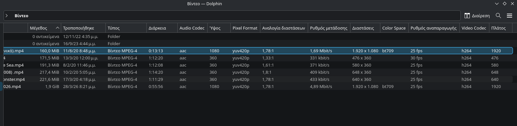Click the bt709 cell in the 026.mp4 row
This screenshot has width=517, height=126.
coord(388,86)
